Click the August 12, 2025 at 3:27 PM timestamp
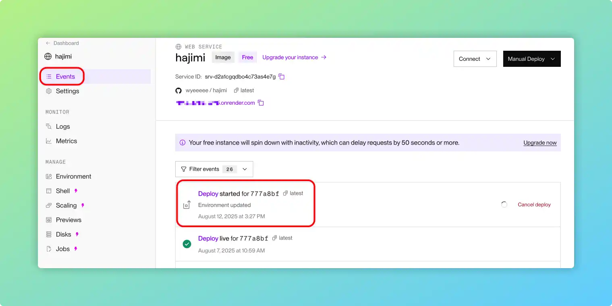Screen dimensions: 612x306 tap(232, 216)
